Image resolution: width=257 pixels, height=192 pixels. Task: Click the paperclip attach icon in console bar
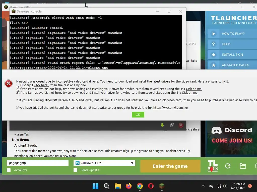172,125
